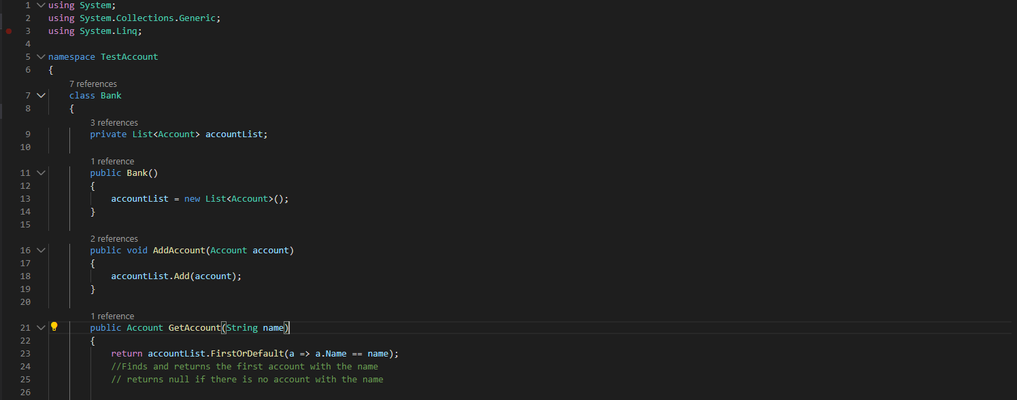Click 'accountList' in the private field declaration
Image resolution: width=1017 pixels, height=400 pixels.
[234, 134]
